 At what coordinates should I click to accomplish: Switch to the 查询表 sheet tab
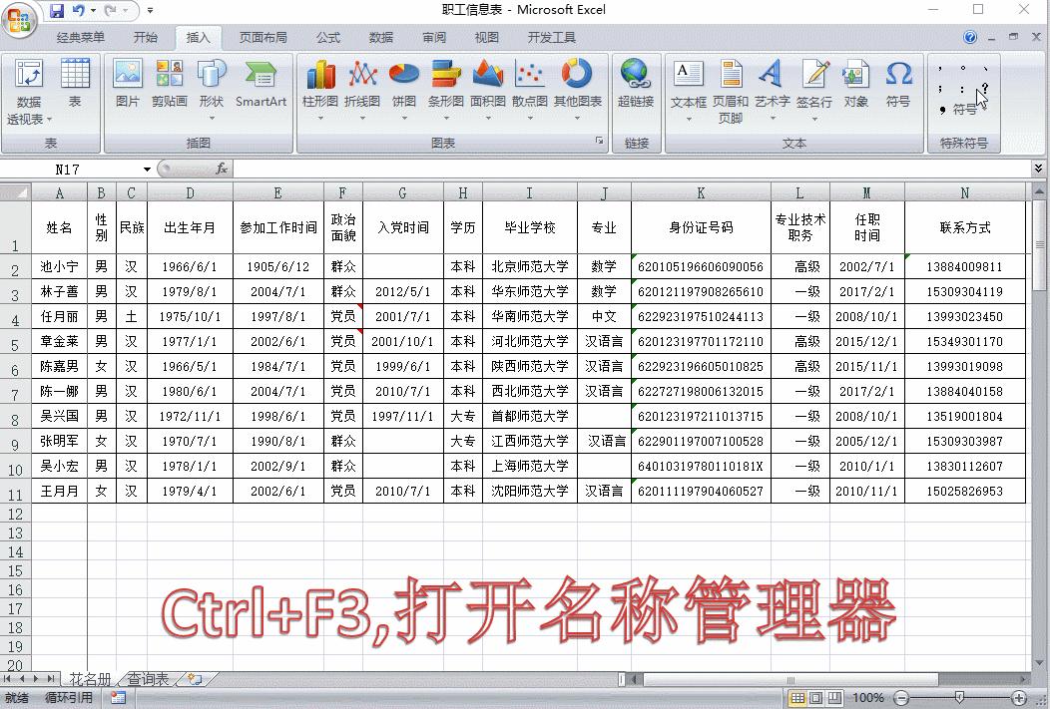147,677
